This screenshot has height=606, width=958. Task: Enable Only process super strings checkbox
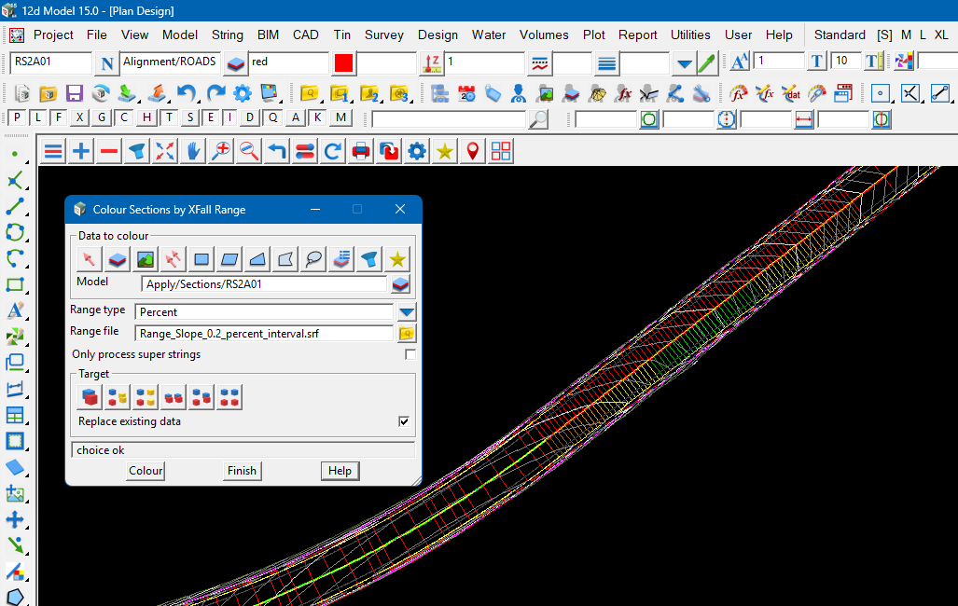410,355
